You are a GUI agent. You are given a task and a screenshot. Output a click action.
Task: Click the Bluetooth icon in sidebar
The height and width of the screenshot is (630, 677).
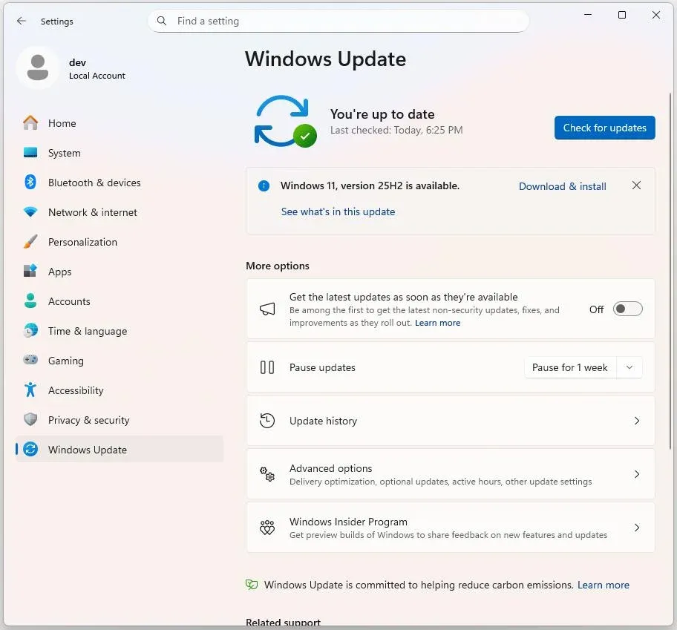tap(30, 182)
